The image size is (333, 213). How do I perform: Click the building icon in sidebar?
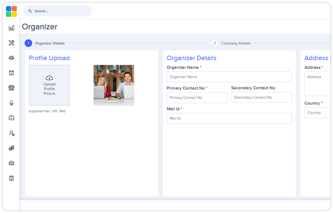(11, 178)
